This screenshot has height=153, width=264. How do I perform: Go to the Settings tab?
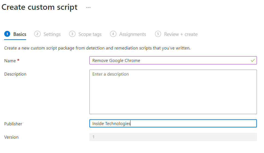[52, 34]
